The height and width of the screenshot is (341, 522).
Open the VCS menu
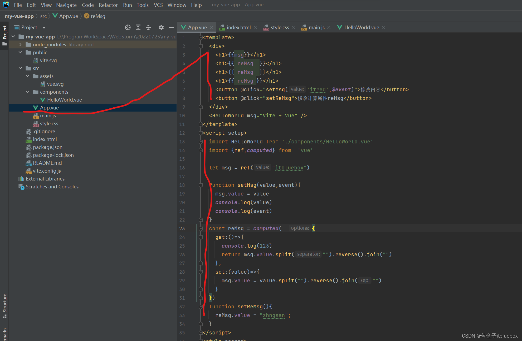[158, 5]
